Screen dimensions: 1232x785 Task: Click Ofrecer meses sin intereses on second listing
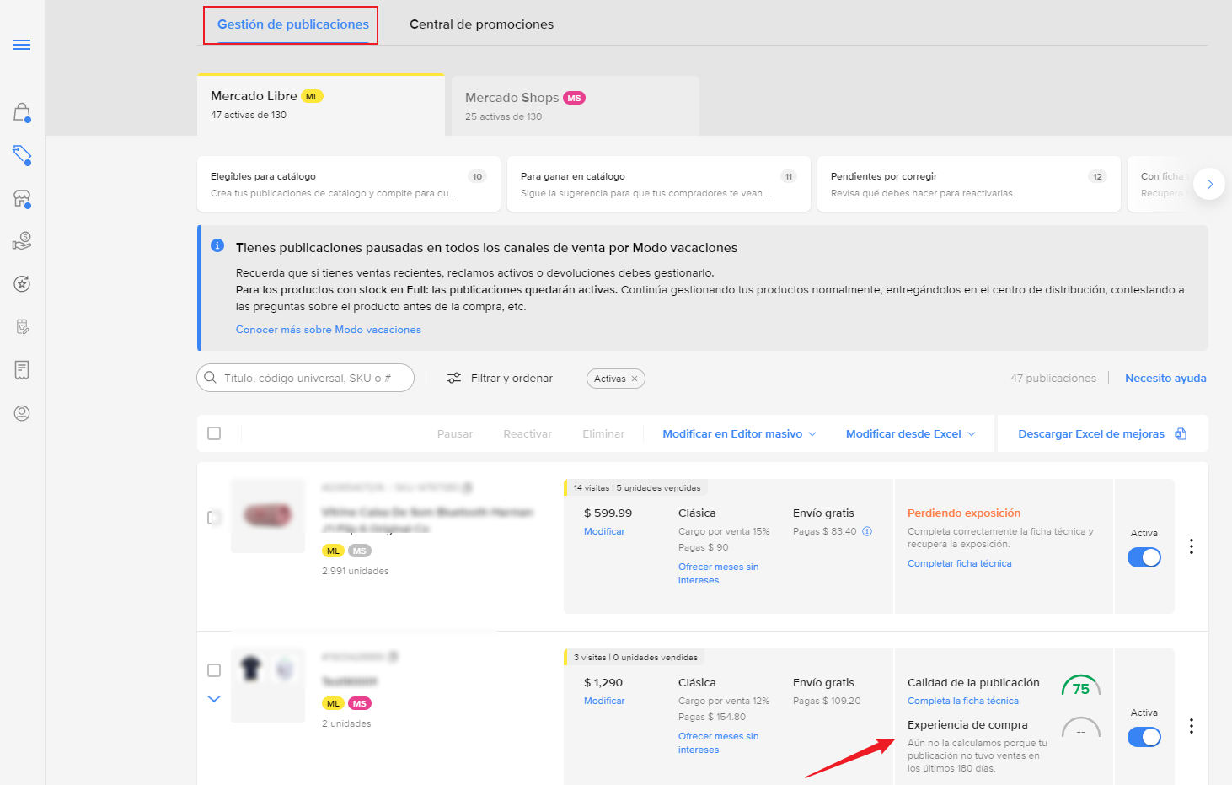[718, 743]
